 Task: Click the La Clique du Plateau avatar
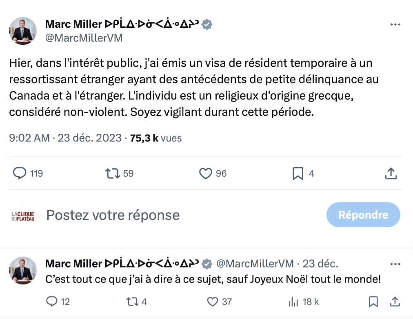click(x=22, y=215)
